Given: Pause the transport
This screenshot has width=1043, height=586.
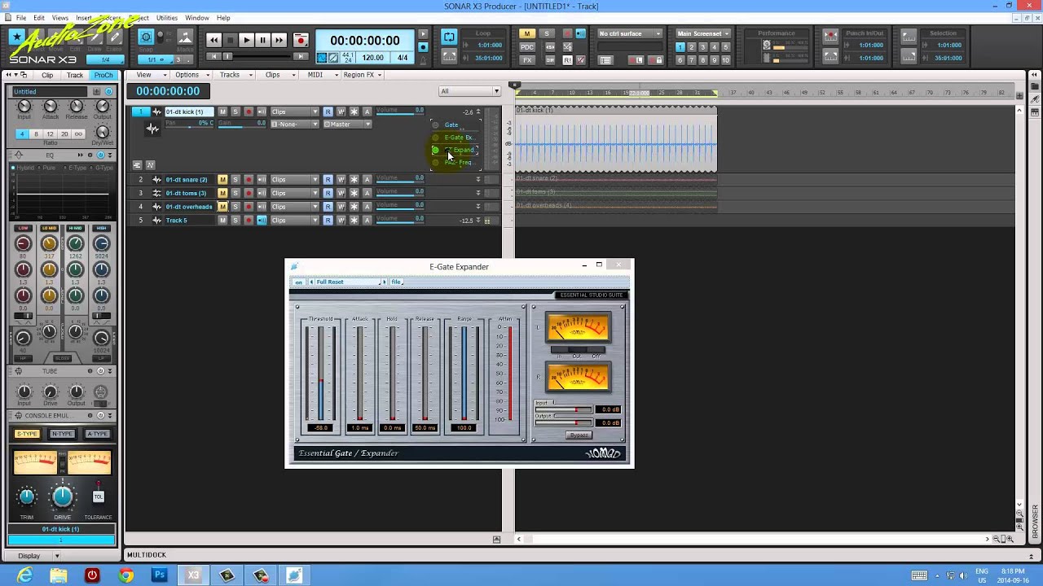Looking at the screenshot, I should click(262, 40).
